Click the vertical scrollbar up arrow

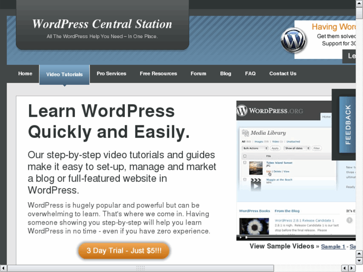pyautogui.click(x=359, y=3)
